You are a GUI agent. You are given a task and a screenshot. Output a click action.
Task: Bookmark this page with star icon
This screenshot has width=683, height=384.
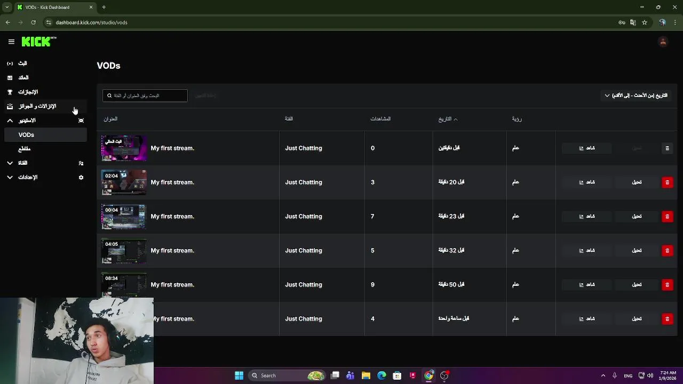(645, 22)
